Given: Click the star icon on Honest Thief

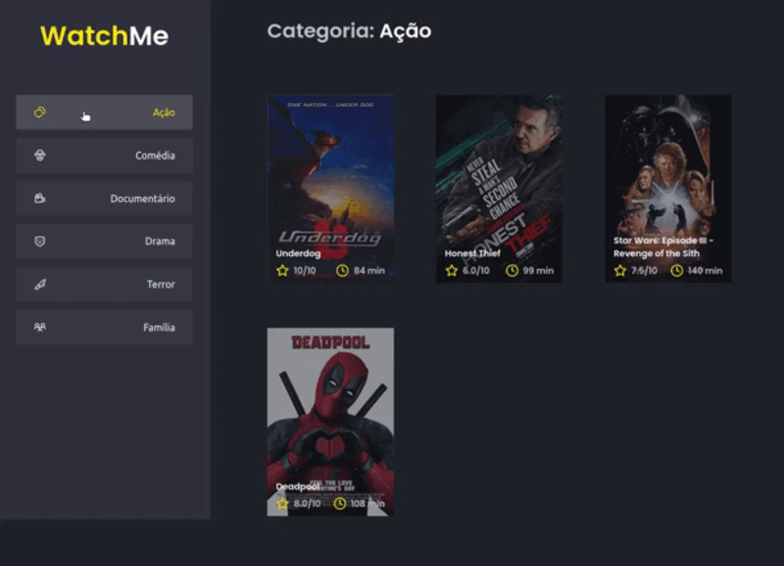Looking at the screenshot, I should 452,271.
